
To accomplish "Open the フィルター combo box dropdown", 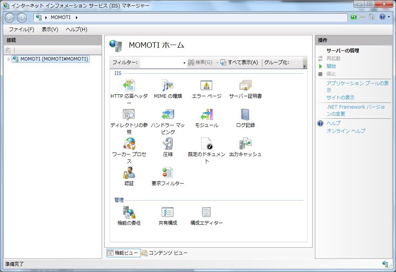I will (184, 62).
